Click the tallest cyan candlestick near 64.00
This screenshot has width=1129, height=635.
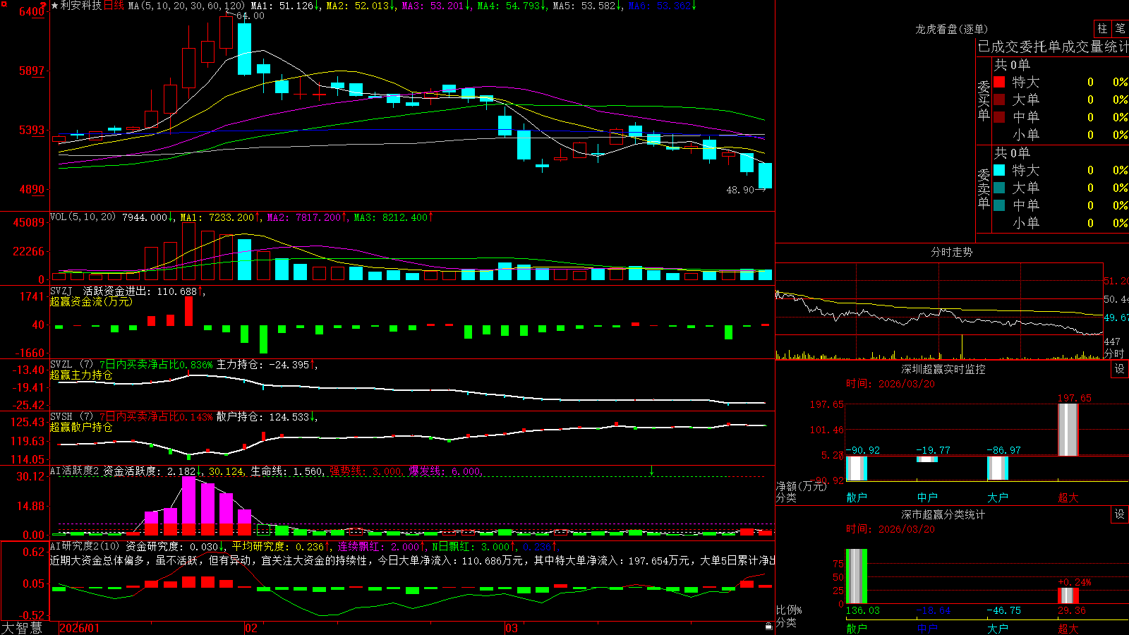(x=244, y=49)
